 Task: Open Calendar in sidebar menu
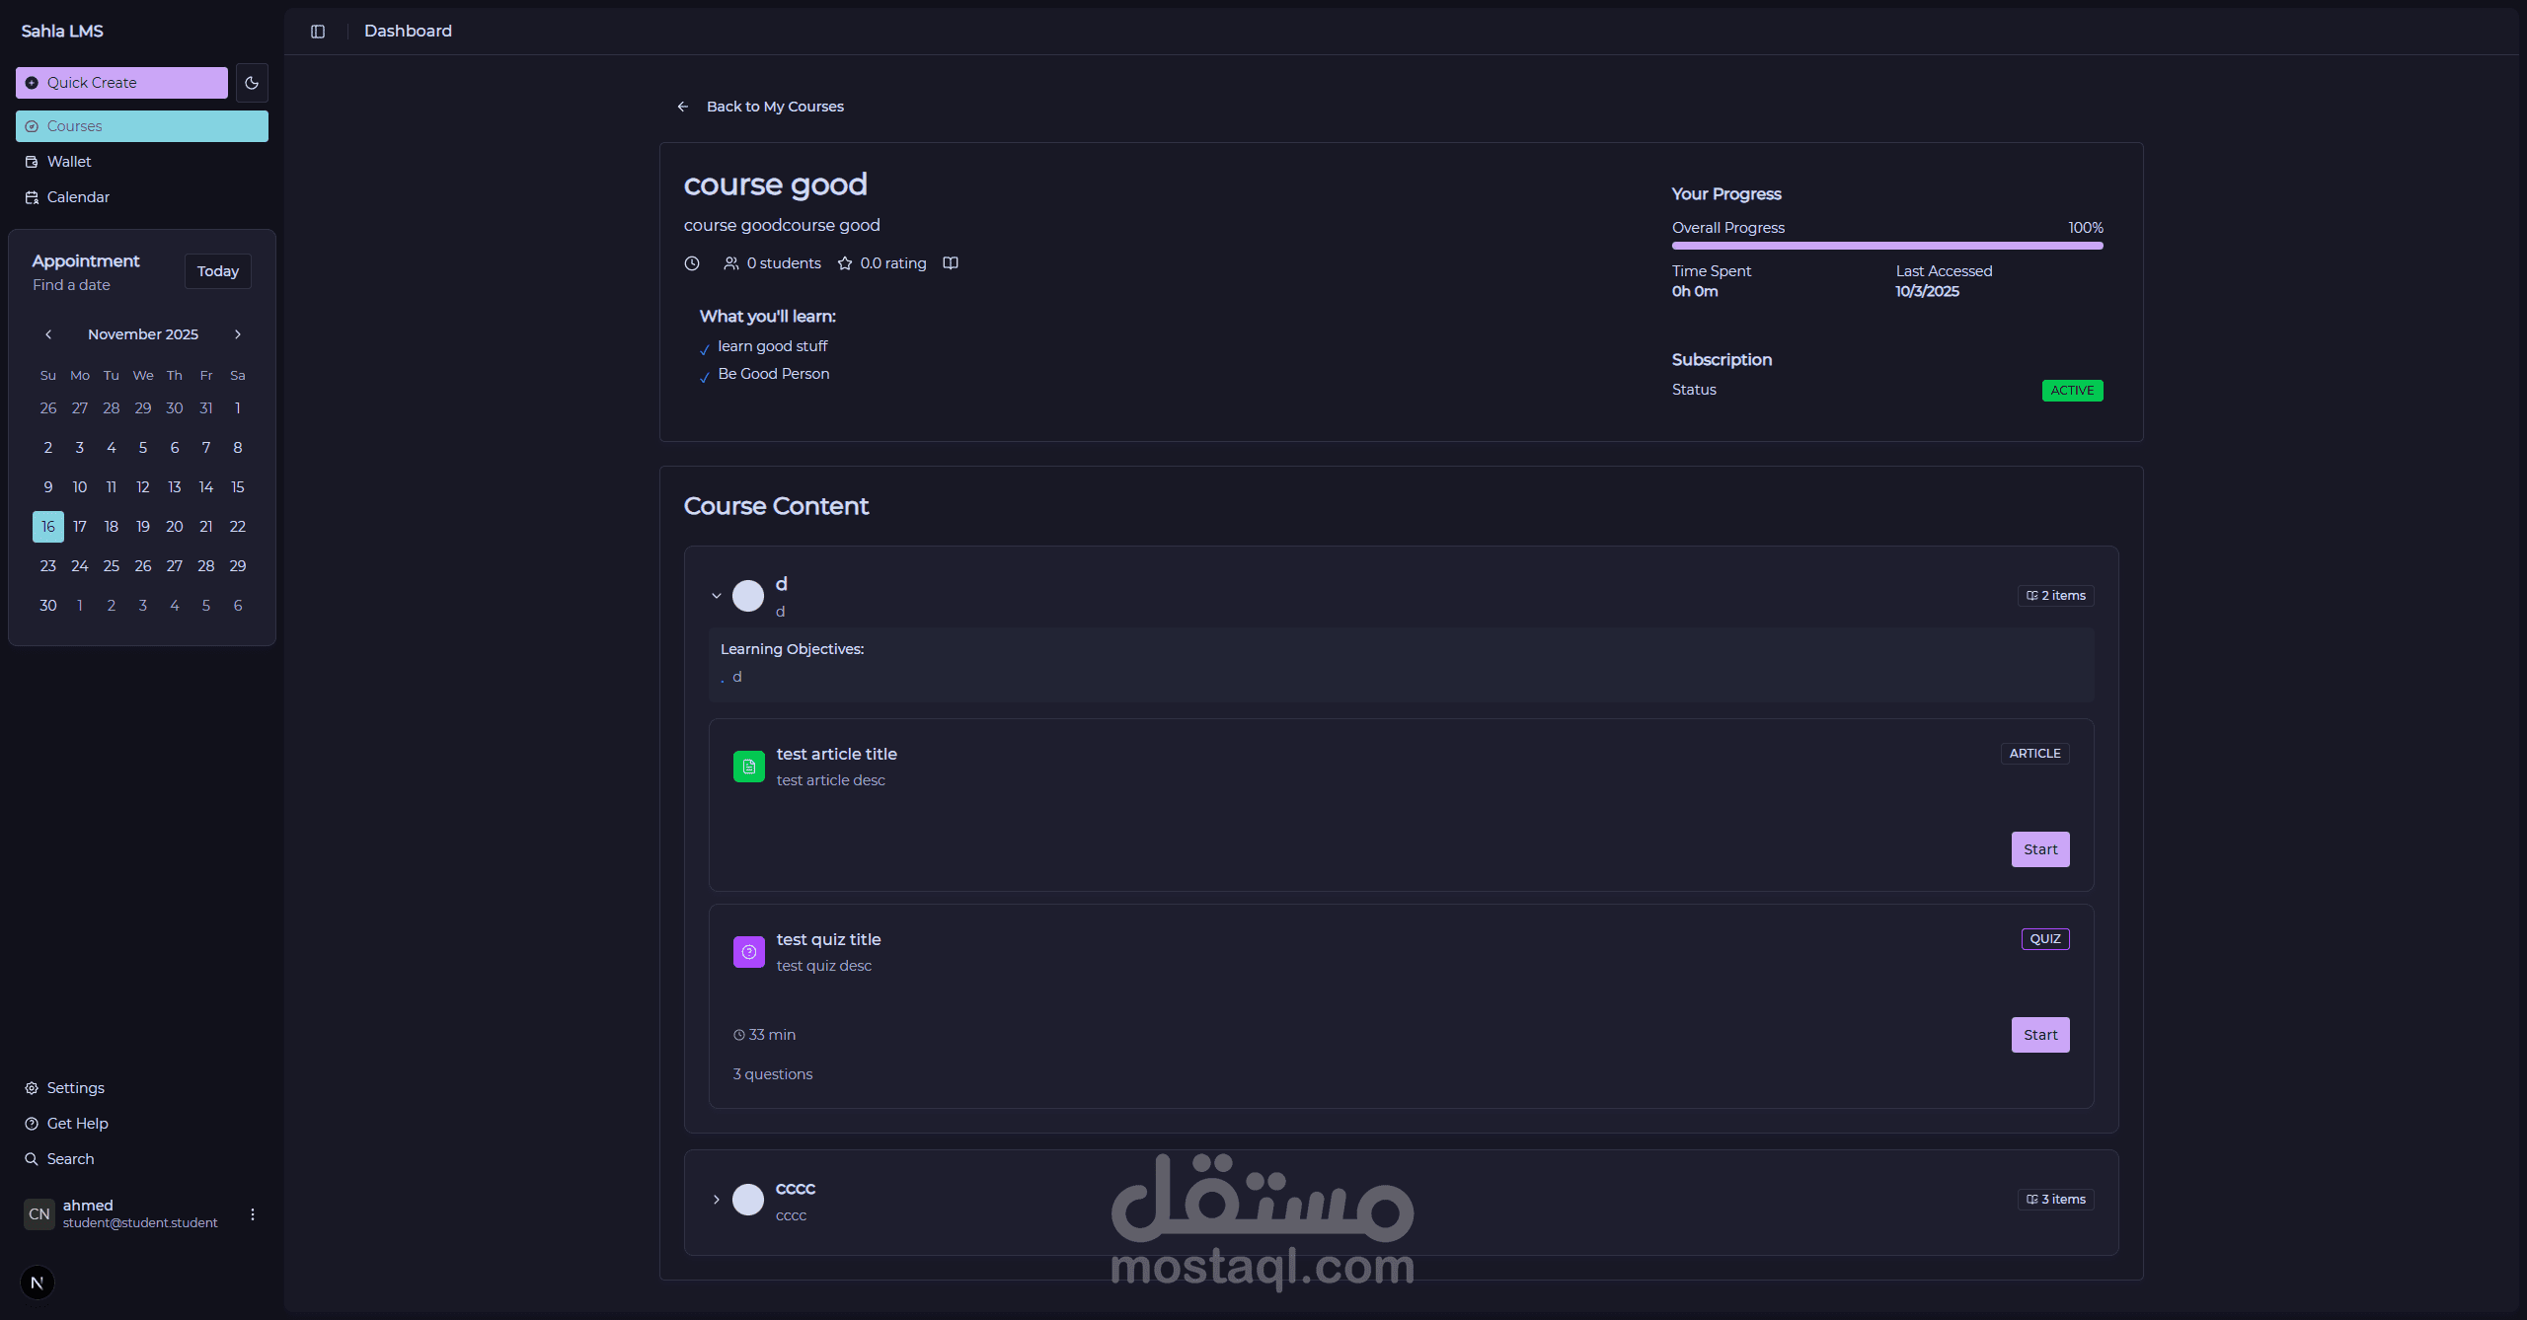click(x=78, y=197)
